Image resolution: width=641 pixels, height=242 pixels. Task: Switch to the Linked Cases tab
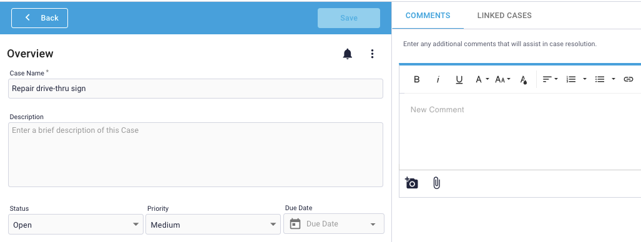click(x=504, y=16)
